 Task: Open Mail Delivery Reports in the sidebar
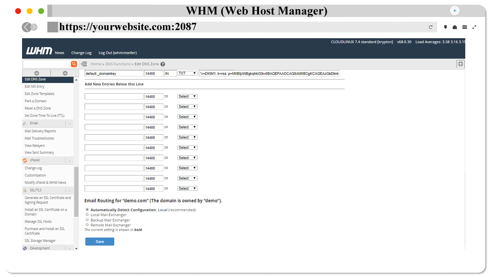[x=40, y=131]
